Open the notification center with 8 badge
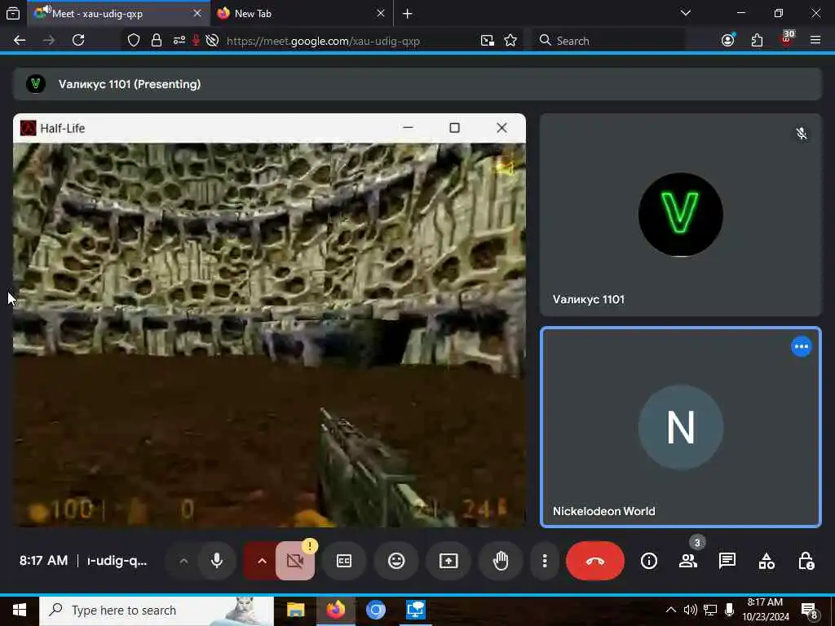The image size is (835, 626). tap(810, 611)
